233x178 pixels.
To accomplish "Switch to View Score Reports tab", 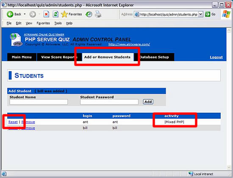I will click(x=59, y=57).
